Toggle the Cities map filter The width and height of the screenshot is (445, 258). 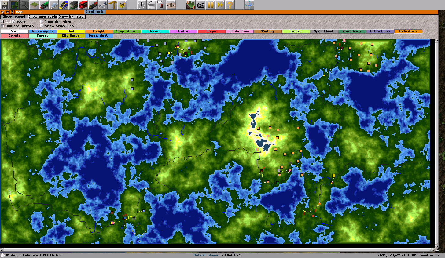point(14,31)
